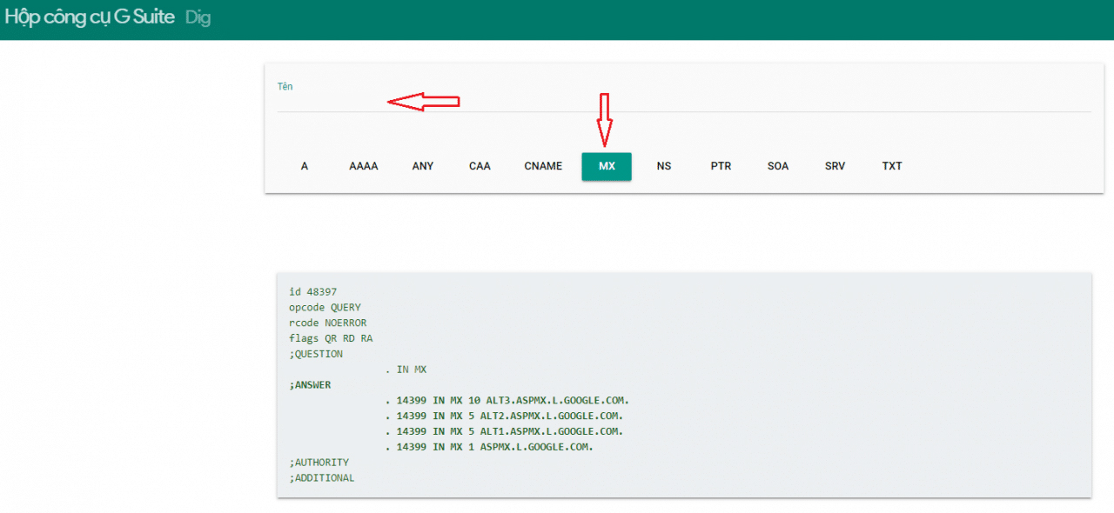The height and width of the screenshot is (513, 1114).
Task: Click the ";ADDITIONAL" section heading
Action: pyautogui.click(x=322, y=478)
